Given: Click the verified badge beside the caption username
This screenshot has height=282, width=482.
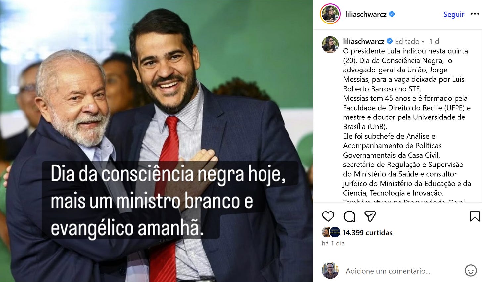Looking at the screenshot, I should 390,41.
